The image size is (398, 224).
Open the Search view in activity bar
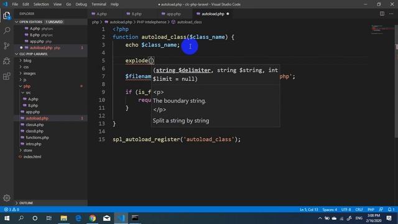tap(7, 30)
